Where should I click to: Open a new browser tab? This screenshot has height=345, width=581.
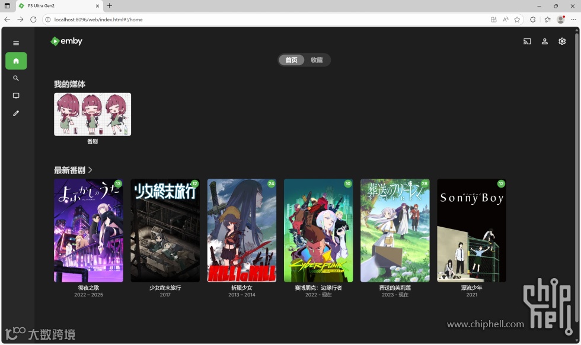click(x=109, y=6)
